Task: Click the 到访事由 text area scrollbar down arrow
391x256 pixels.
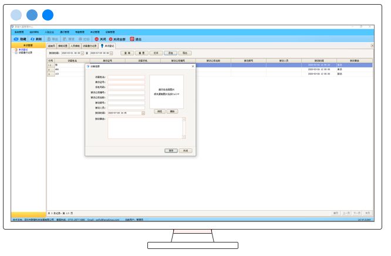Action: click(184, 137)
